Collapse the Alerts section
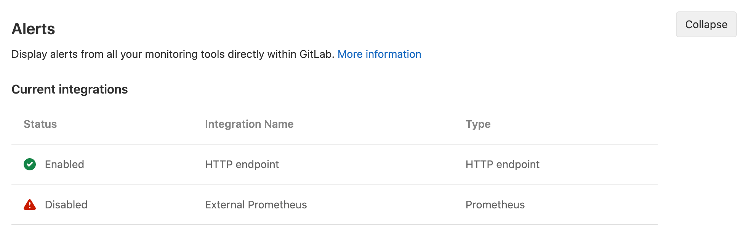743x235 pixels. [x=706, y=24]
